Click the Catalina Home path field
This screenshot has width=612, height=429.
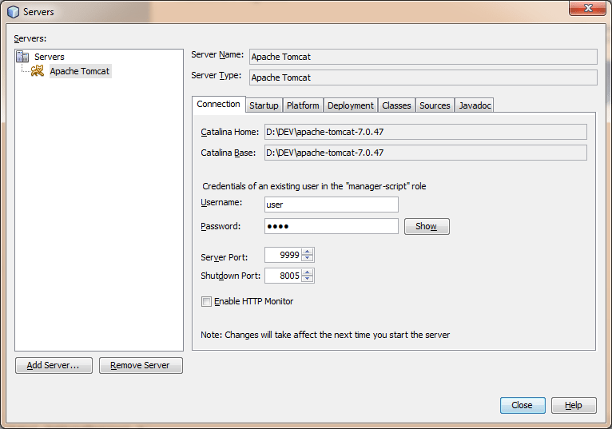(425, 132)
